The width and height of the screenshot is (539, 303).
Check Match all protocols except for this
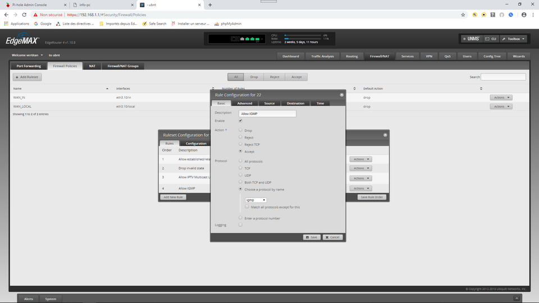pyautogui.click(x=248, y=207)
